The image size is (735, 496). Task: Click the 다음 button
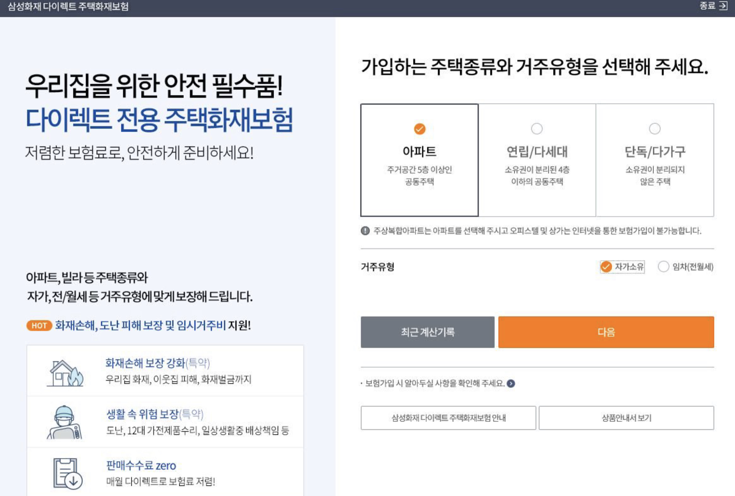606,332
